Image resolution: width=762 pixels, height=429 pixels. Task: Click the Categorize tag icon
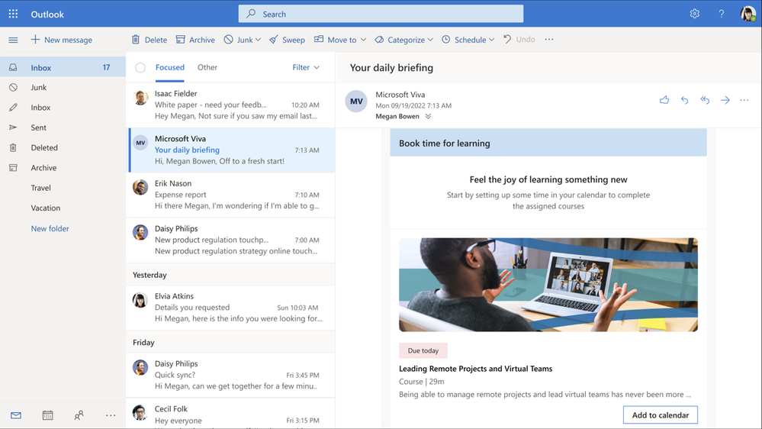[379, 40]
